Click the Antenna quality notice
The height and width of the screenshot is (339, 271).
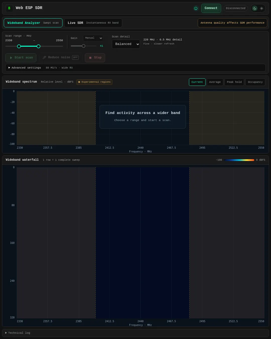[232, 23]
